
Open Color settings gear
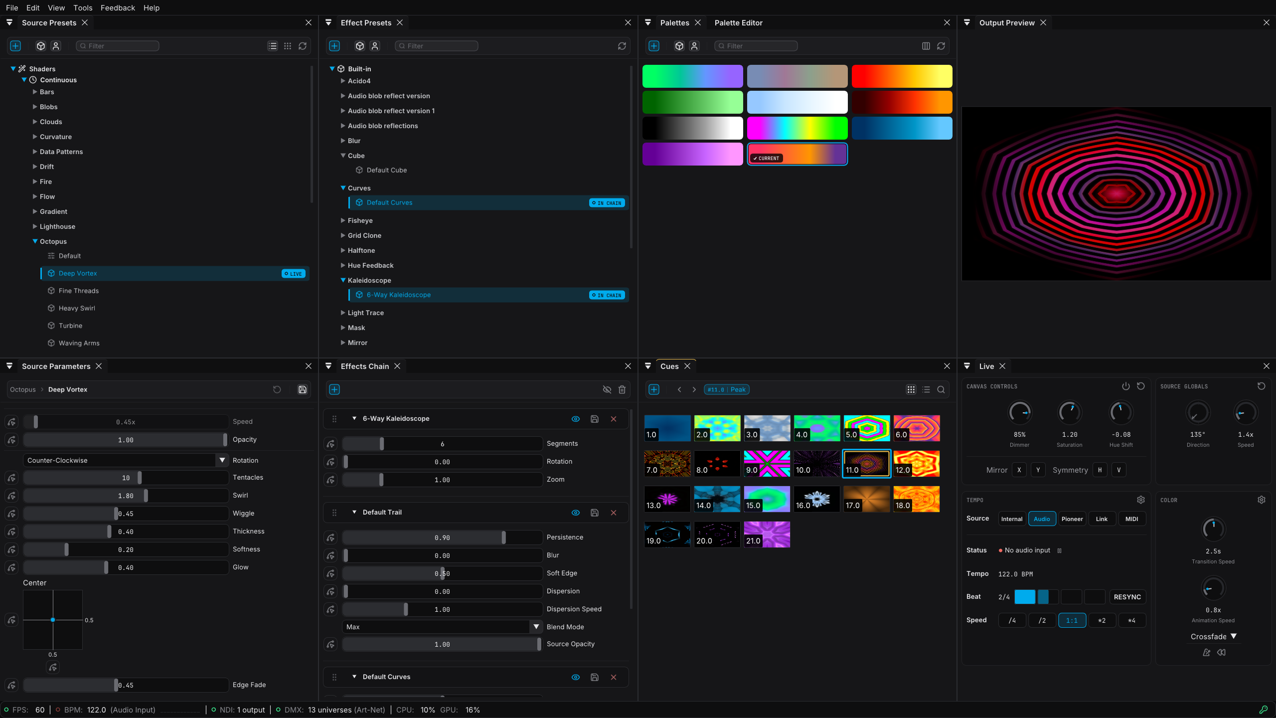coord(1261,500)
